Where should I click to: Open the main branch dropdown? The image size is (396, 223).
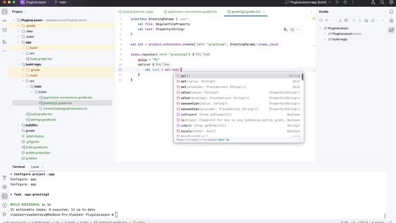click(62, 2)
